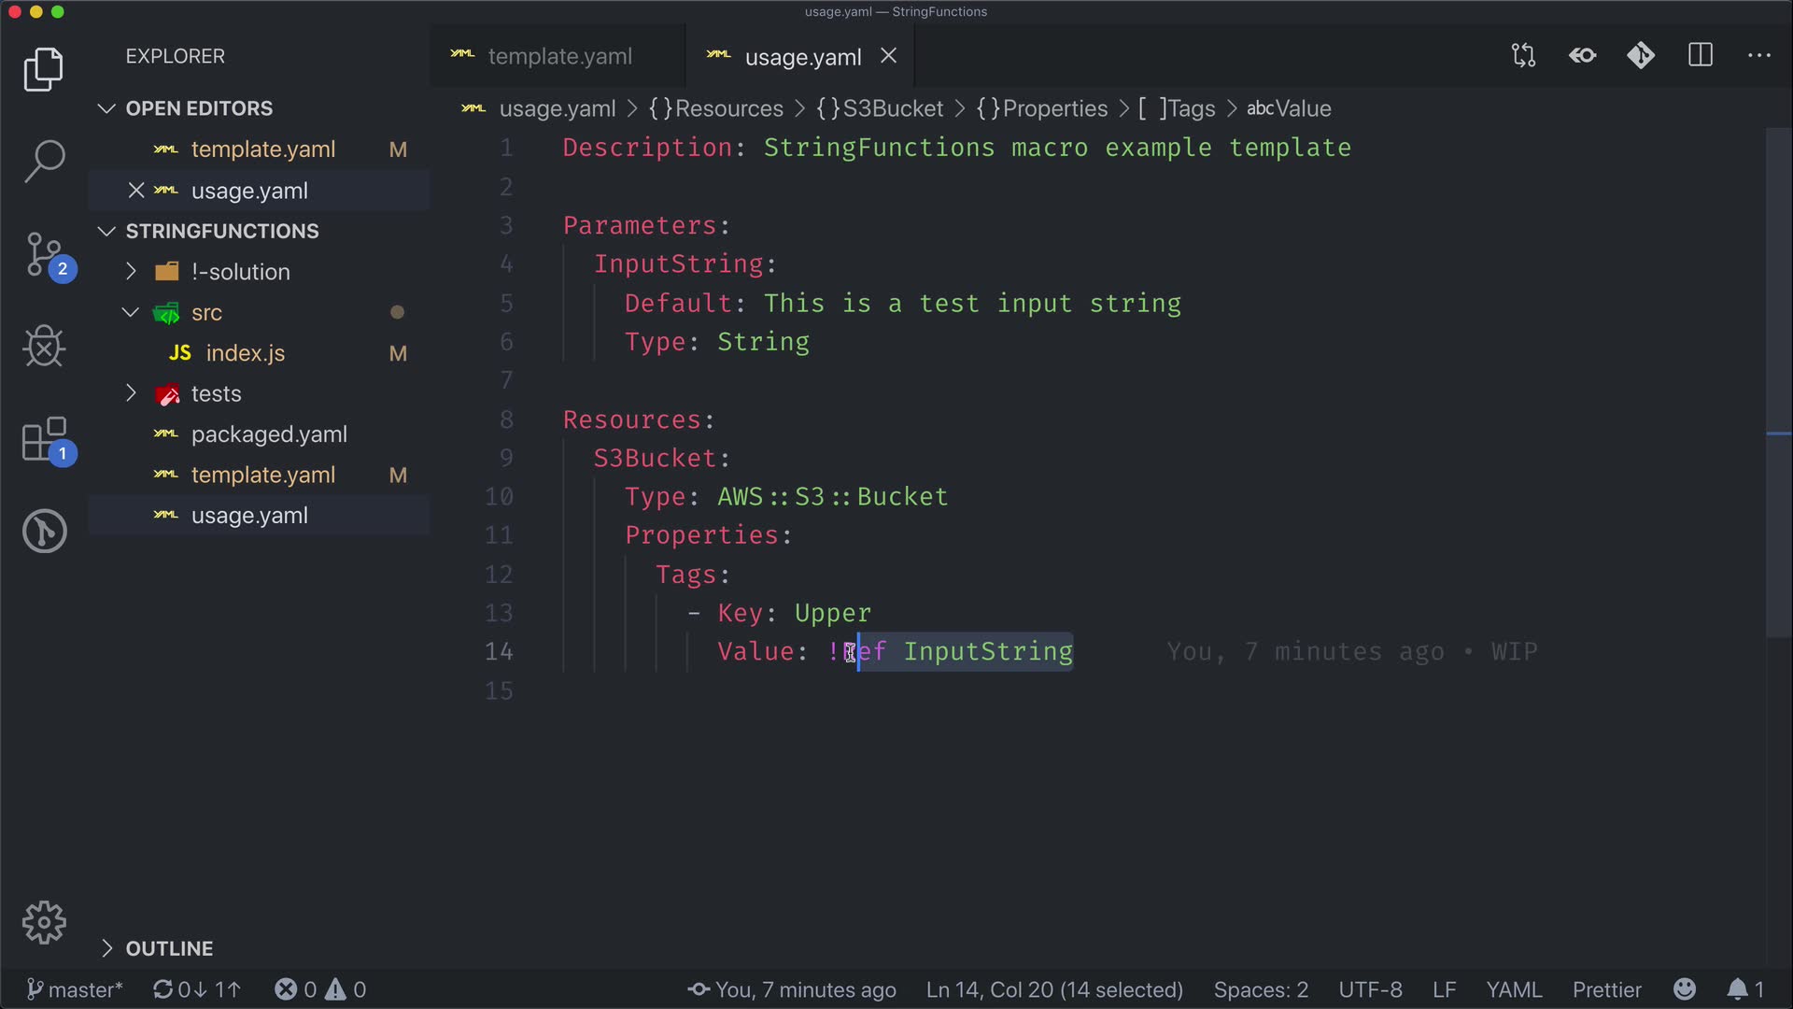
Task: Click the Compare Changes icon in editor toolbar
Action: click(1523, 56)
